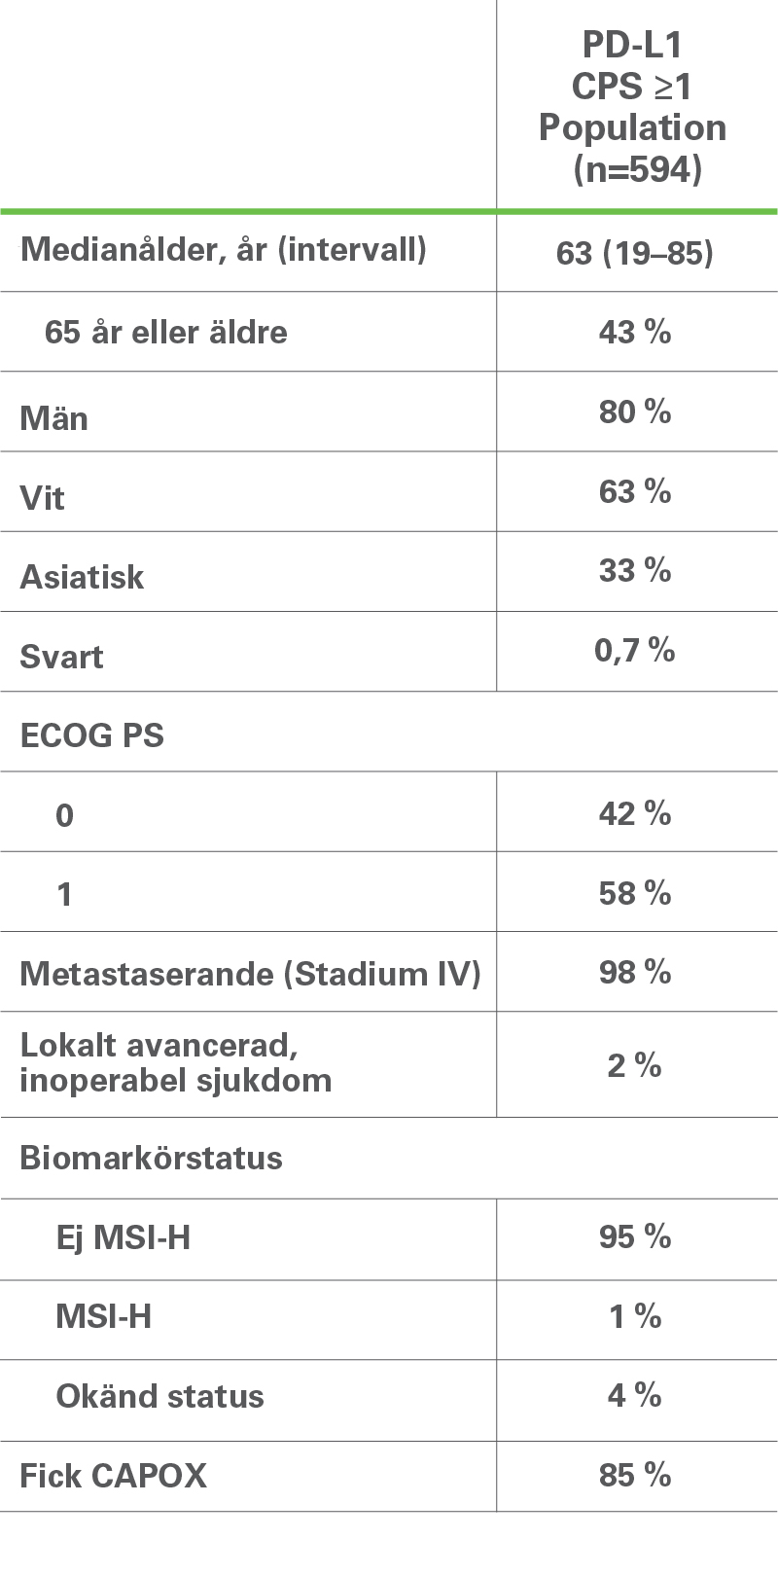Select the Vit row label

(43, 498)
